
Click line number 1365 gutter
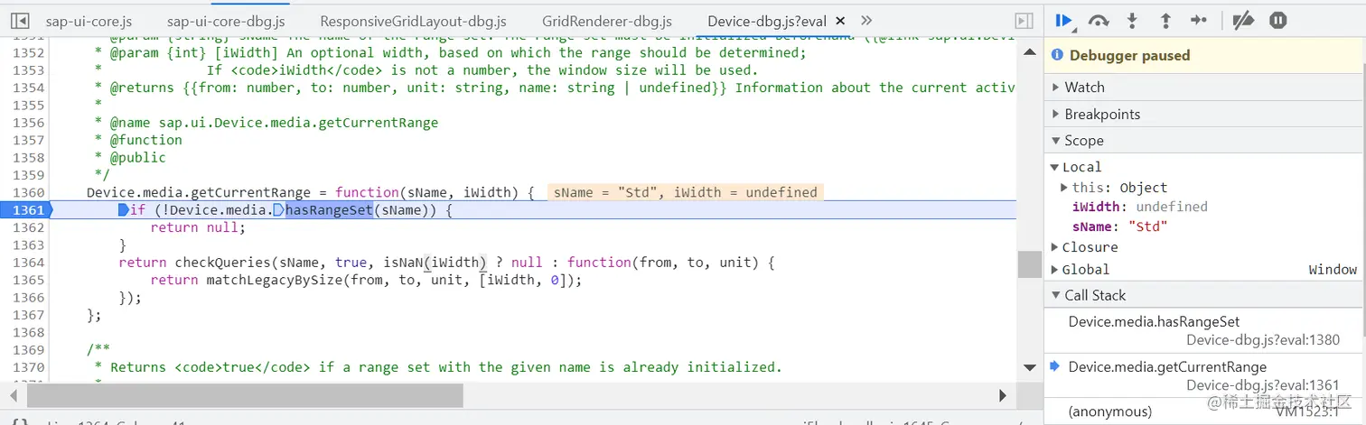pos(29,280)
